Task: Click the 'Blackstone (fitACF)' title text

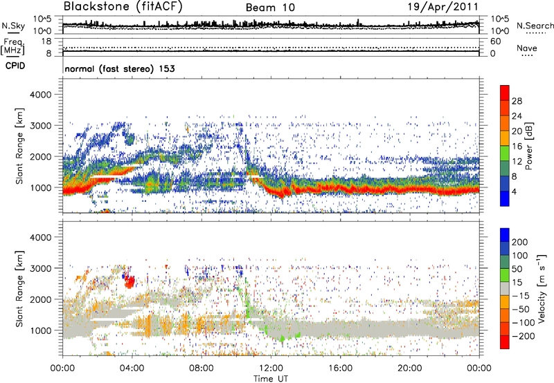Action: [x=123, y=7]
